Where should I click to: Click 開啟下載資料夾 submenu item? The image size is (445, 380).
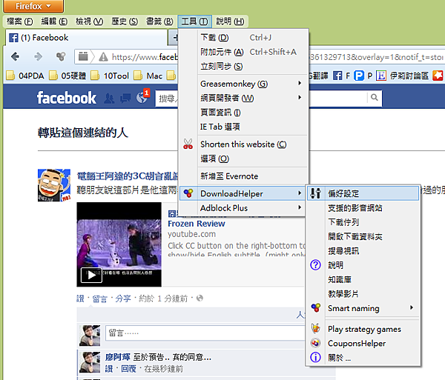point(363,236)
